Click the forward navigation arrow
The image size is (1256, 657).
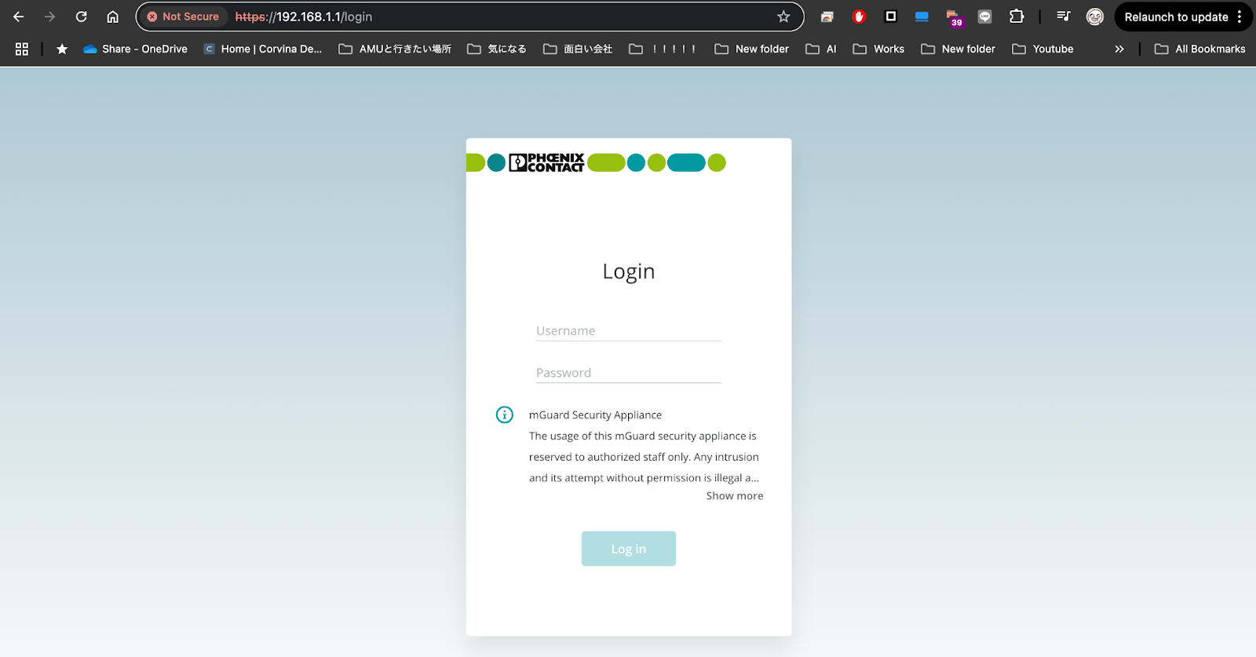[50, 16]
